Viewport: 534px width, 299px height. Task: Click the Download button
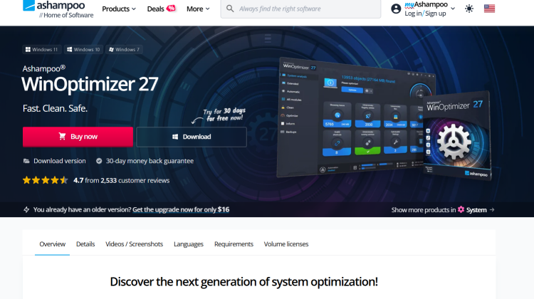coord(192,137)
